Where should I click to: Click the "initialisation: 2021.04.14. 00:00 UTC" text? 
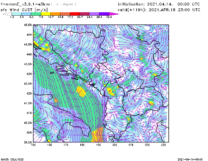(x=159, y=4)
